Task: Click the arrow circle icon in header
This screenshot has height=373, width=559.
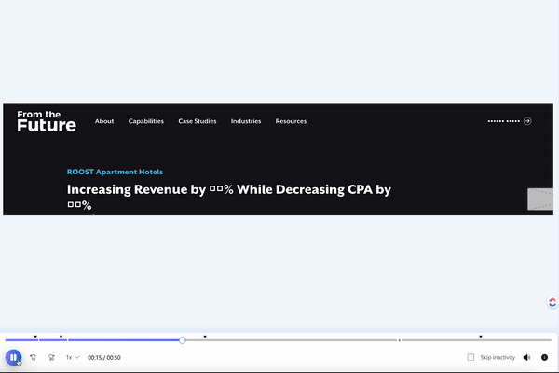Action: pos(527,121)
